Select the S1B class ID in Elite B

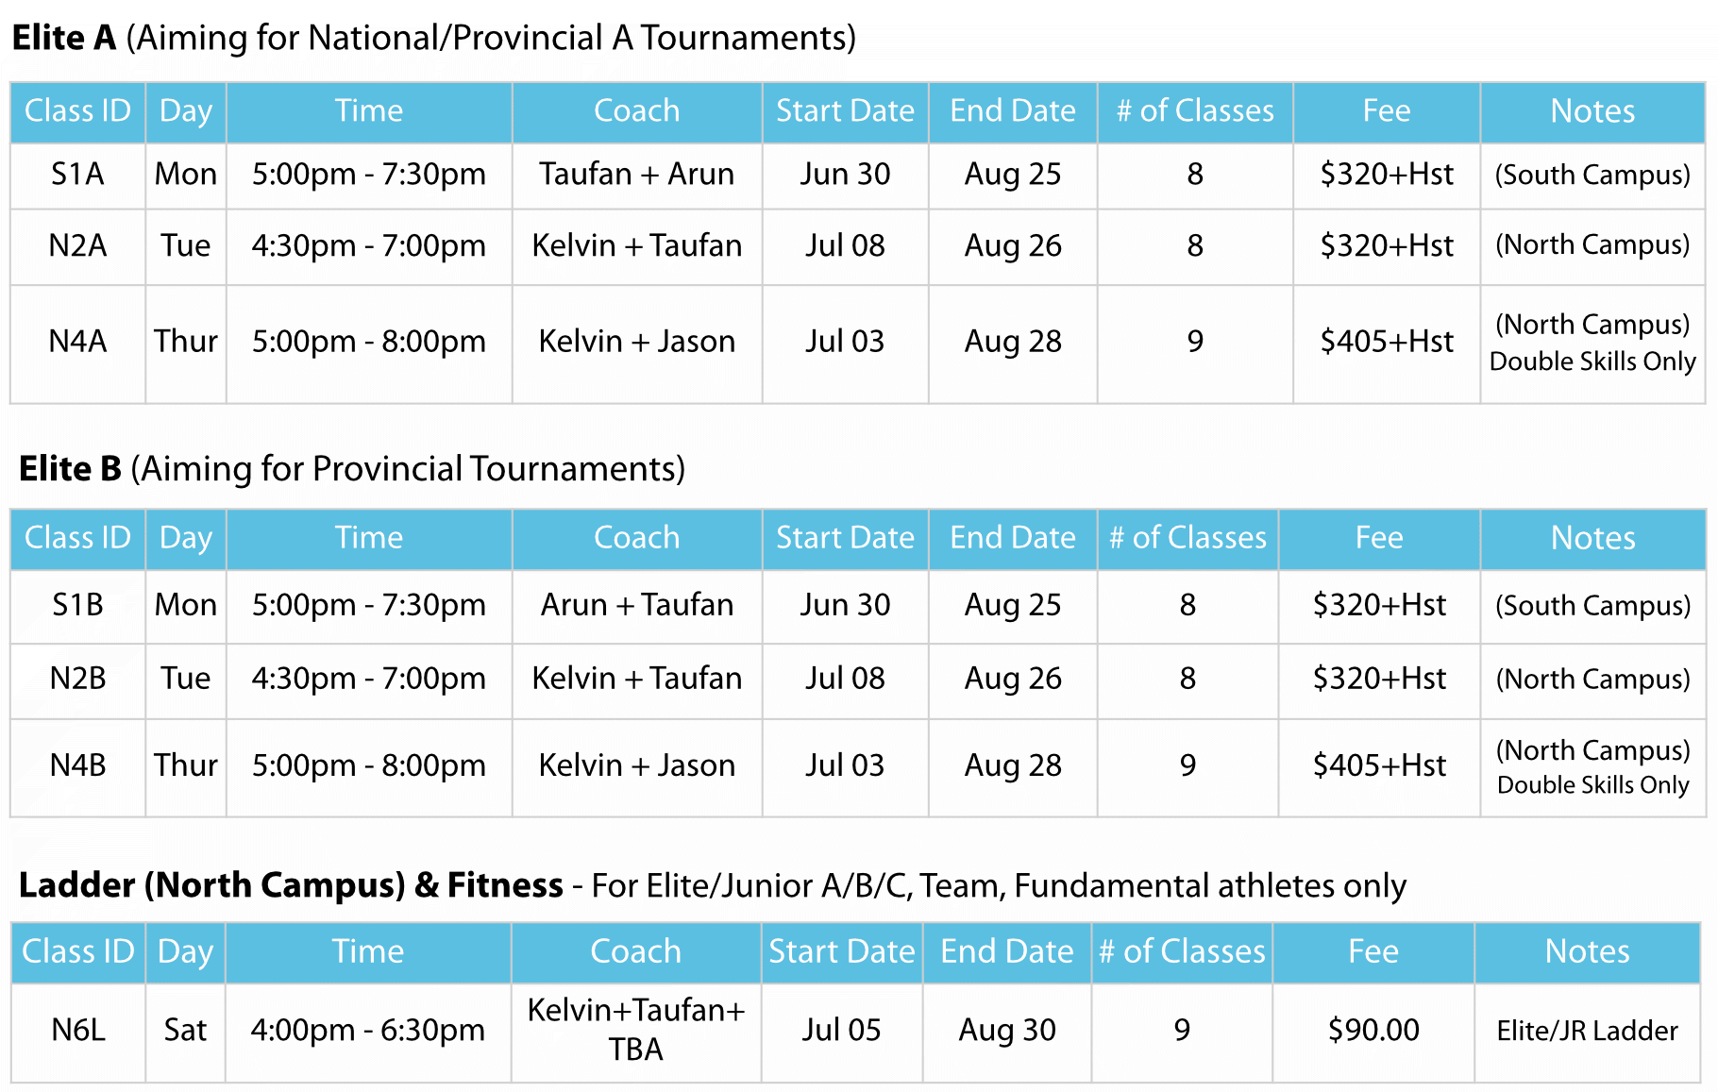pos(77,605)
